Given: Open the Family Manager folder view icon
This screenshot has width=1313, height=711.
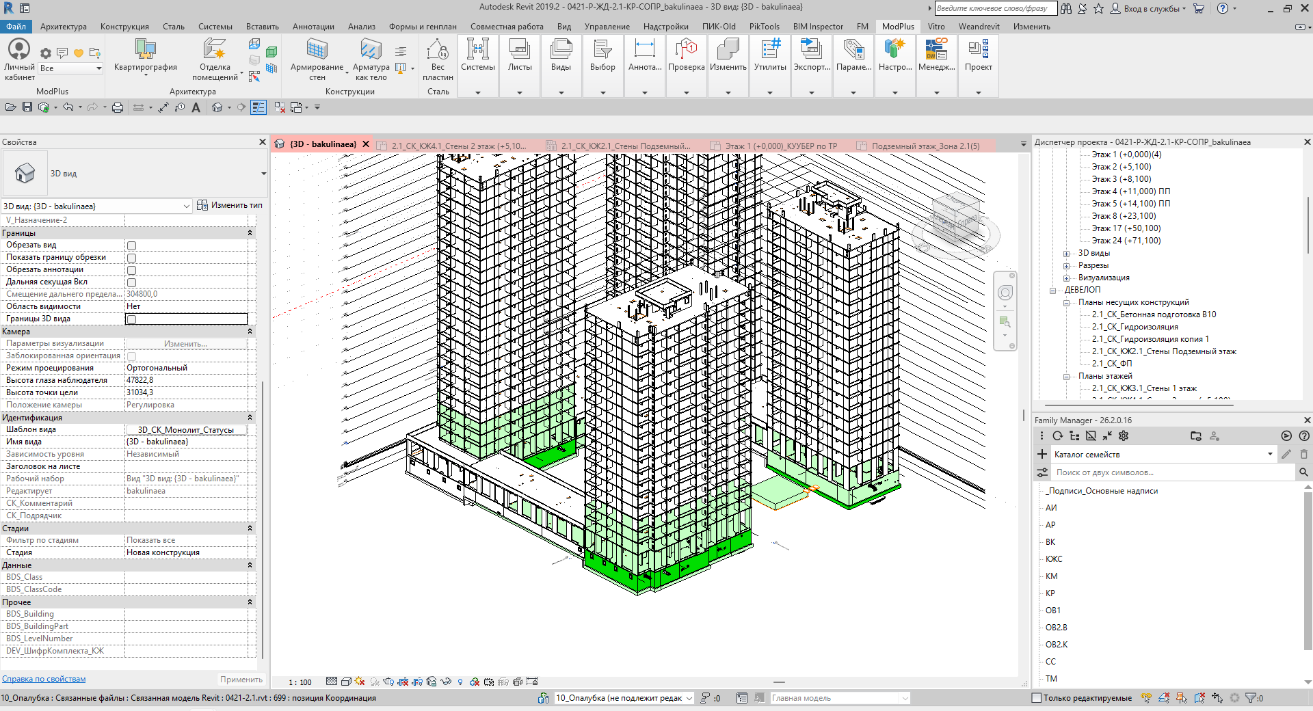Looking at the screenshot, I should pyautogui.click(x=1196, y=435).
